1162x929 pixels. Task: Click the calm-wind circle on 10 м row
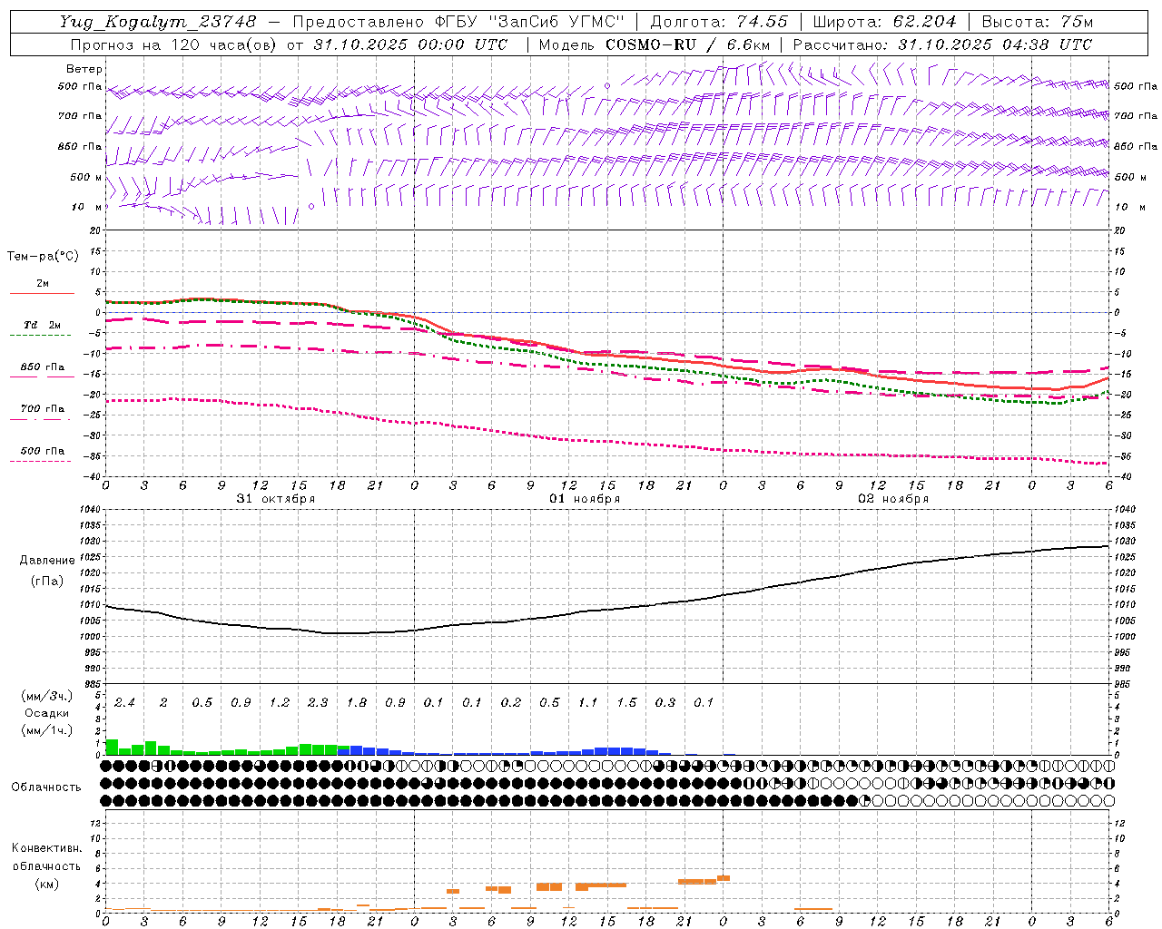pos(311,207)
